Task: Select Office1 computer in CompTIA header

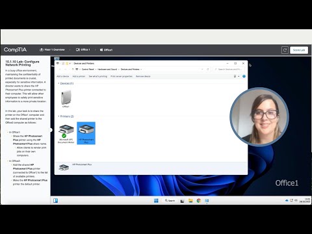Action: click(106, 50)
